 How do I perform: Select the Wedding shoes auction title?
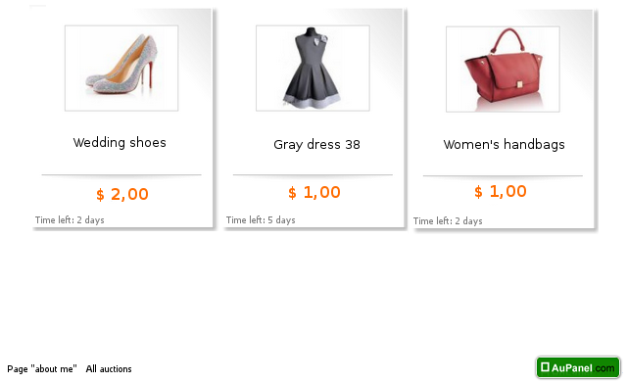[120, 142]
